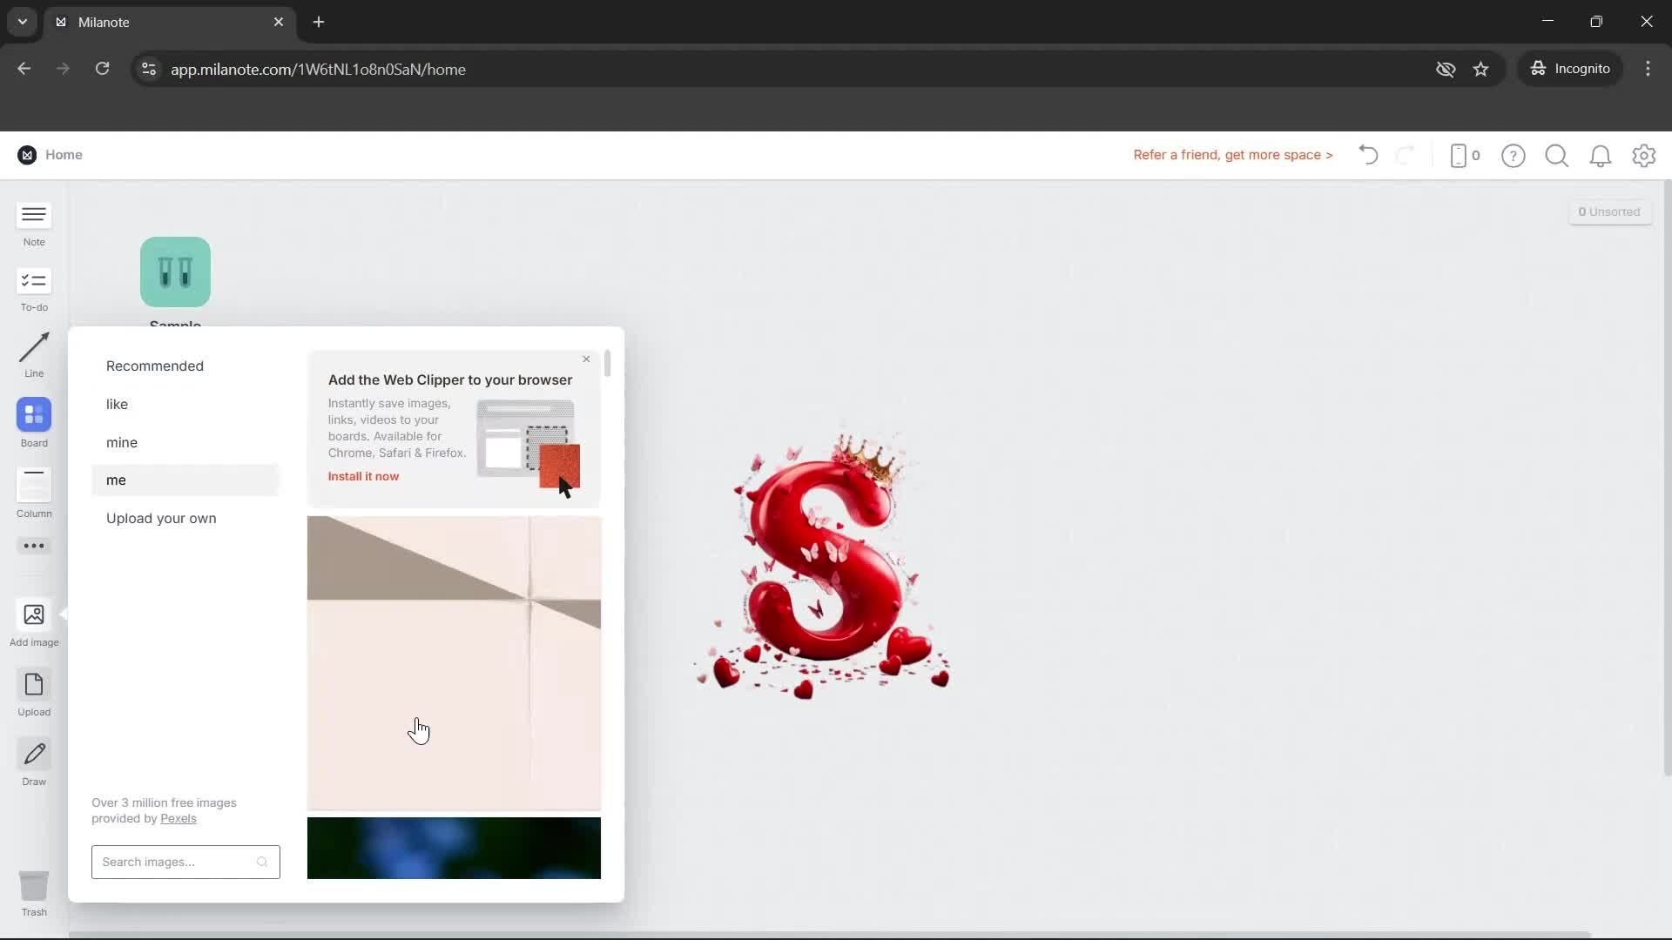Open Milanote search

click(x=1557, y=156)
